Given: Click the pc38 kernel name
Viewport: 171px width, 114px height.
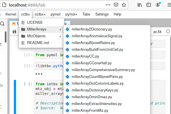Looking at the screenshot, I should click(157, 32).
